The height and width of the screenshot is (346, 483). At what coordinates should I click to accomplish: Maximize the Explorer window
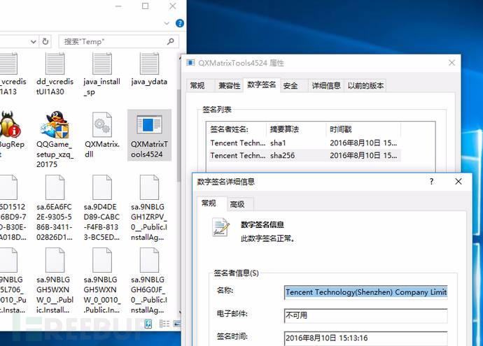point(146,6)
